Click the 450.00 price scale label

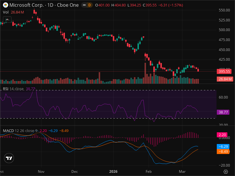[x=224, y=50]
